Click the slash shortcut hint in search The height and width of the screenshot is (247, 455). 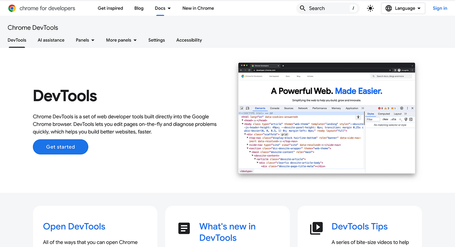point(353,8)
